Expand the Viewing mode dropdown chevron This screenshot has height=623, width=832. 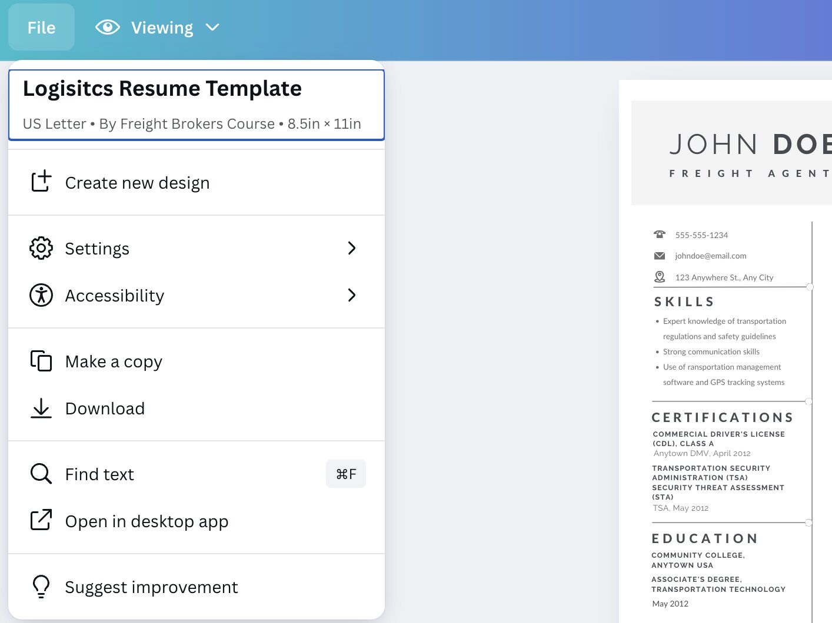[212, 28]
